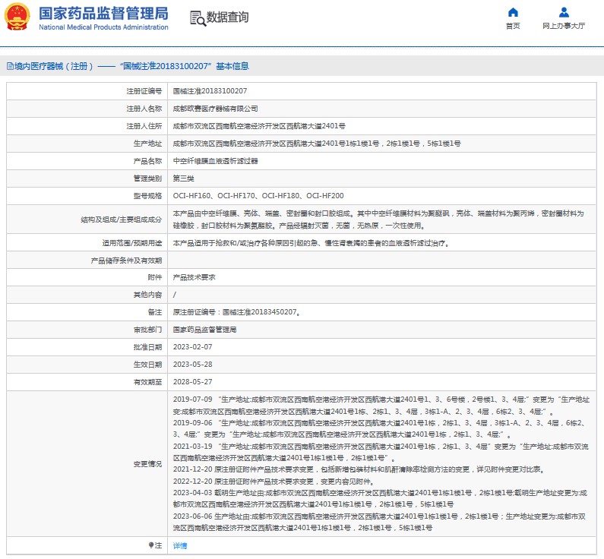Click 国家药品监督管理局 site title
Image resolution: width=604 pixels, height=559 pixels.
coord(103,14)
